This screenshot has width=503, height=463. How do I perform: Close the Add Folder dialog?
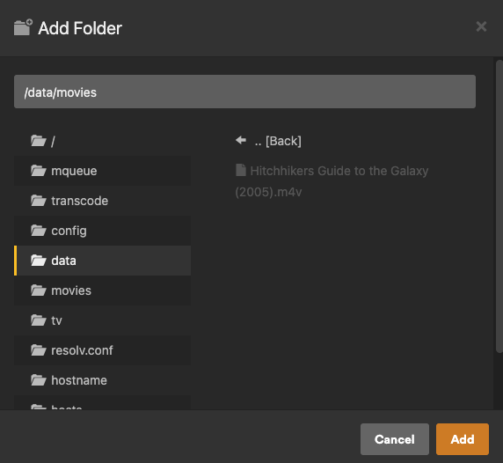tap(481, 26)
